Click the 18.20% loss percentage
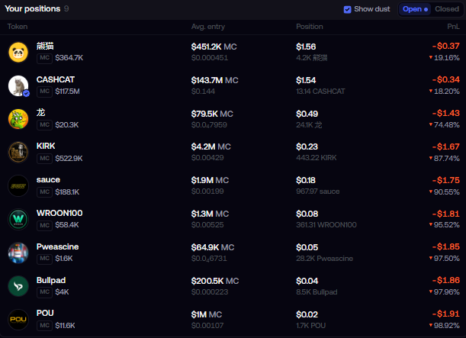This screenshot has width=466, height=338. coord(445,92)
